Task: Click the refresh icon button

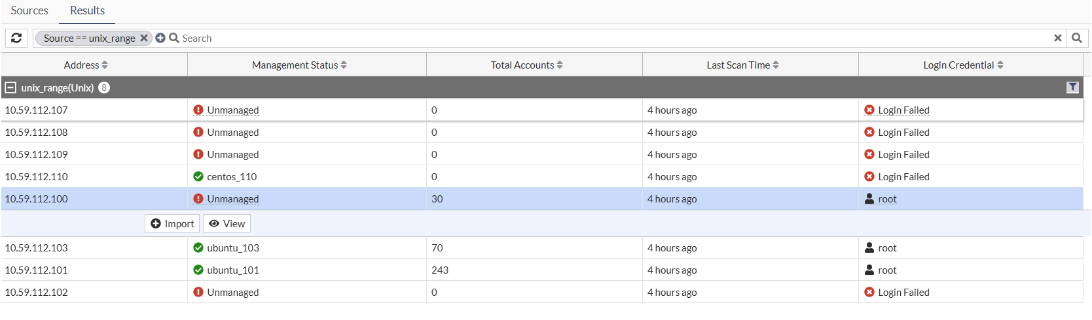Action: (16, 38)
